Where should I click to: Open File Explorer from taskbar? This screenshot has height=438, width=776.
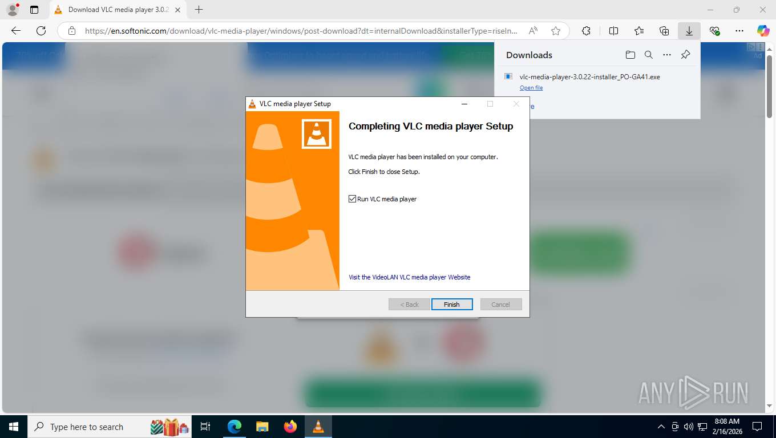(262, 427)
